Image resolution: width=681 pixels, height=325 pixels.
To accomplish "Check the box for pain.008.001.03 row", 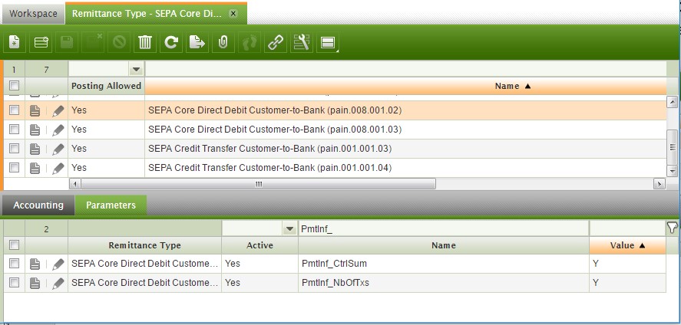I will [x=14, y=130].
